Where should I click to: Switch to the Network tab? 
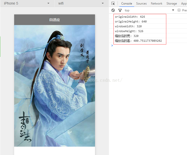[x=156, y=4]
